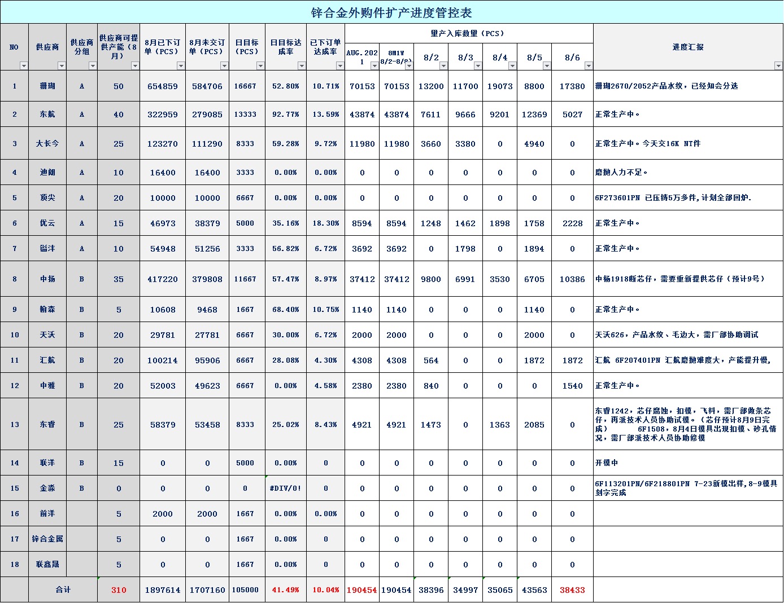The image size is (784, 603).
Task: Open the 8/6 column filter dropdown
Action: pos(589,66)
